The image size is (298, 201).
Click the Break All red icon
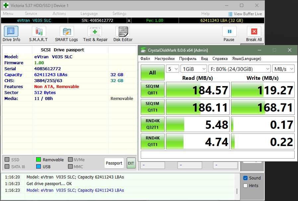tap(254, 31)
